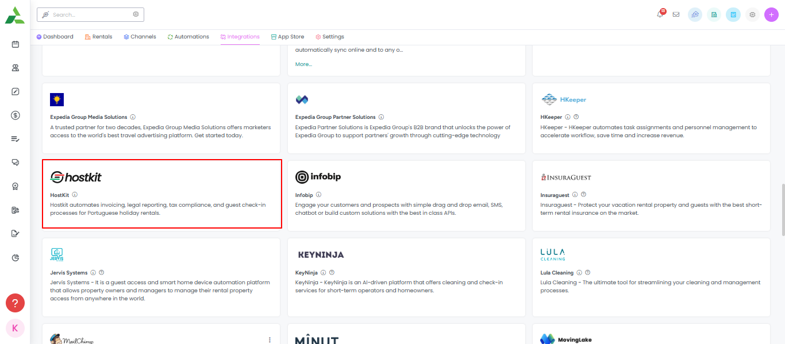
Task: Open the K user avatar
Action: click(x=15, y=328)
